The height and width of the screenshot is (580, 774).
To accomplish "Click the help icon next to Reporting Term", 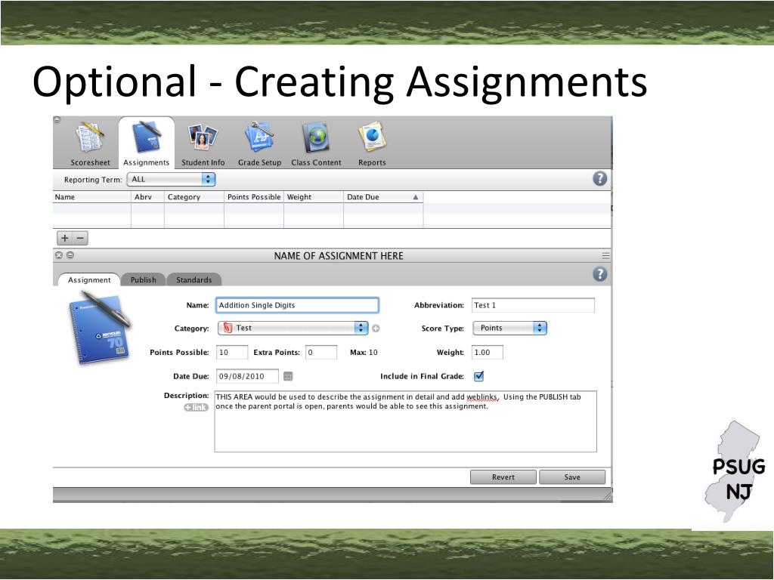I will click(x=600, y=179).
